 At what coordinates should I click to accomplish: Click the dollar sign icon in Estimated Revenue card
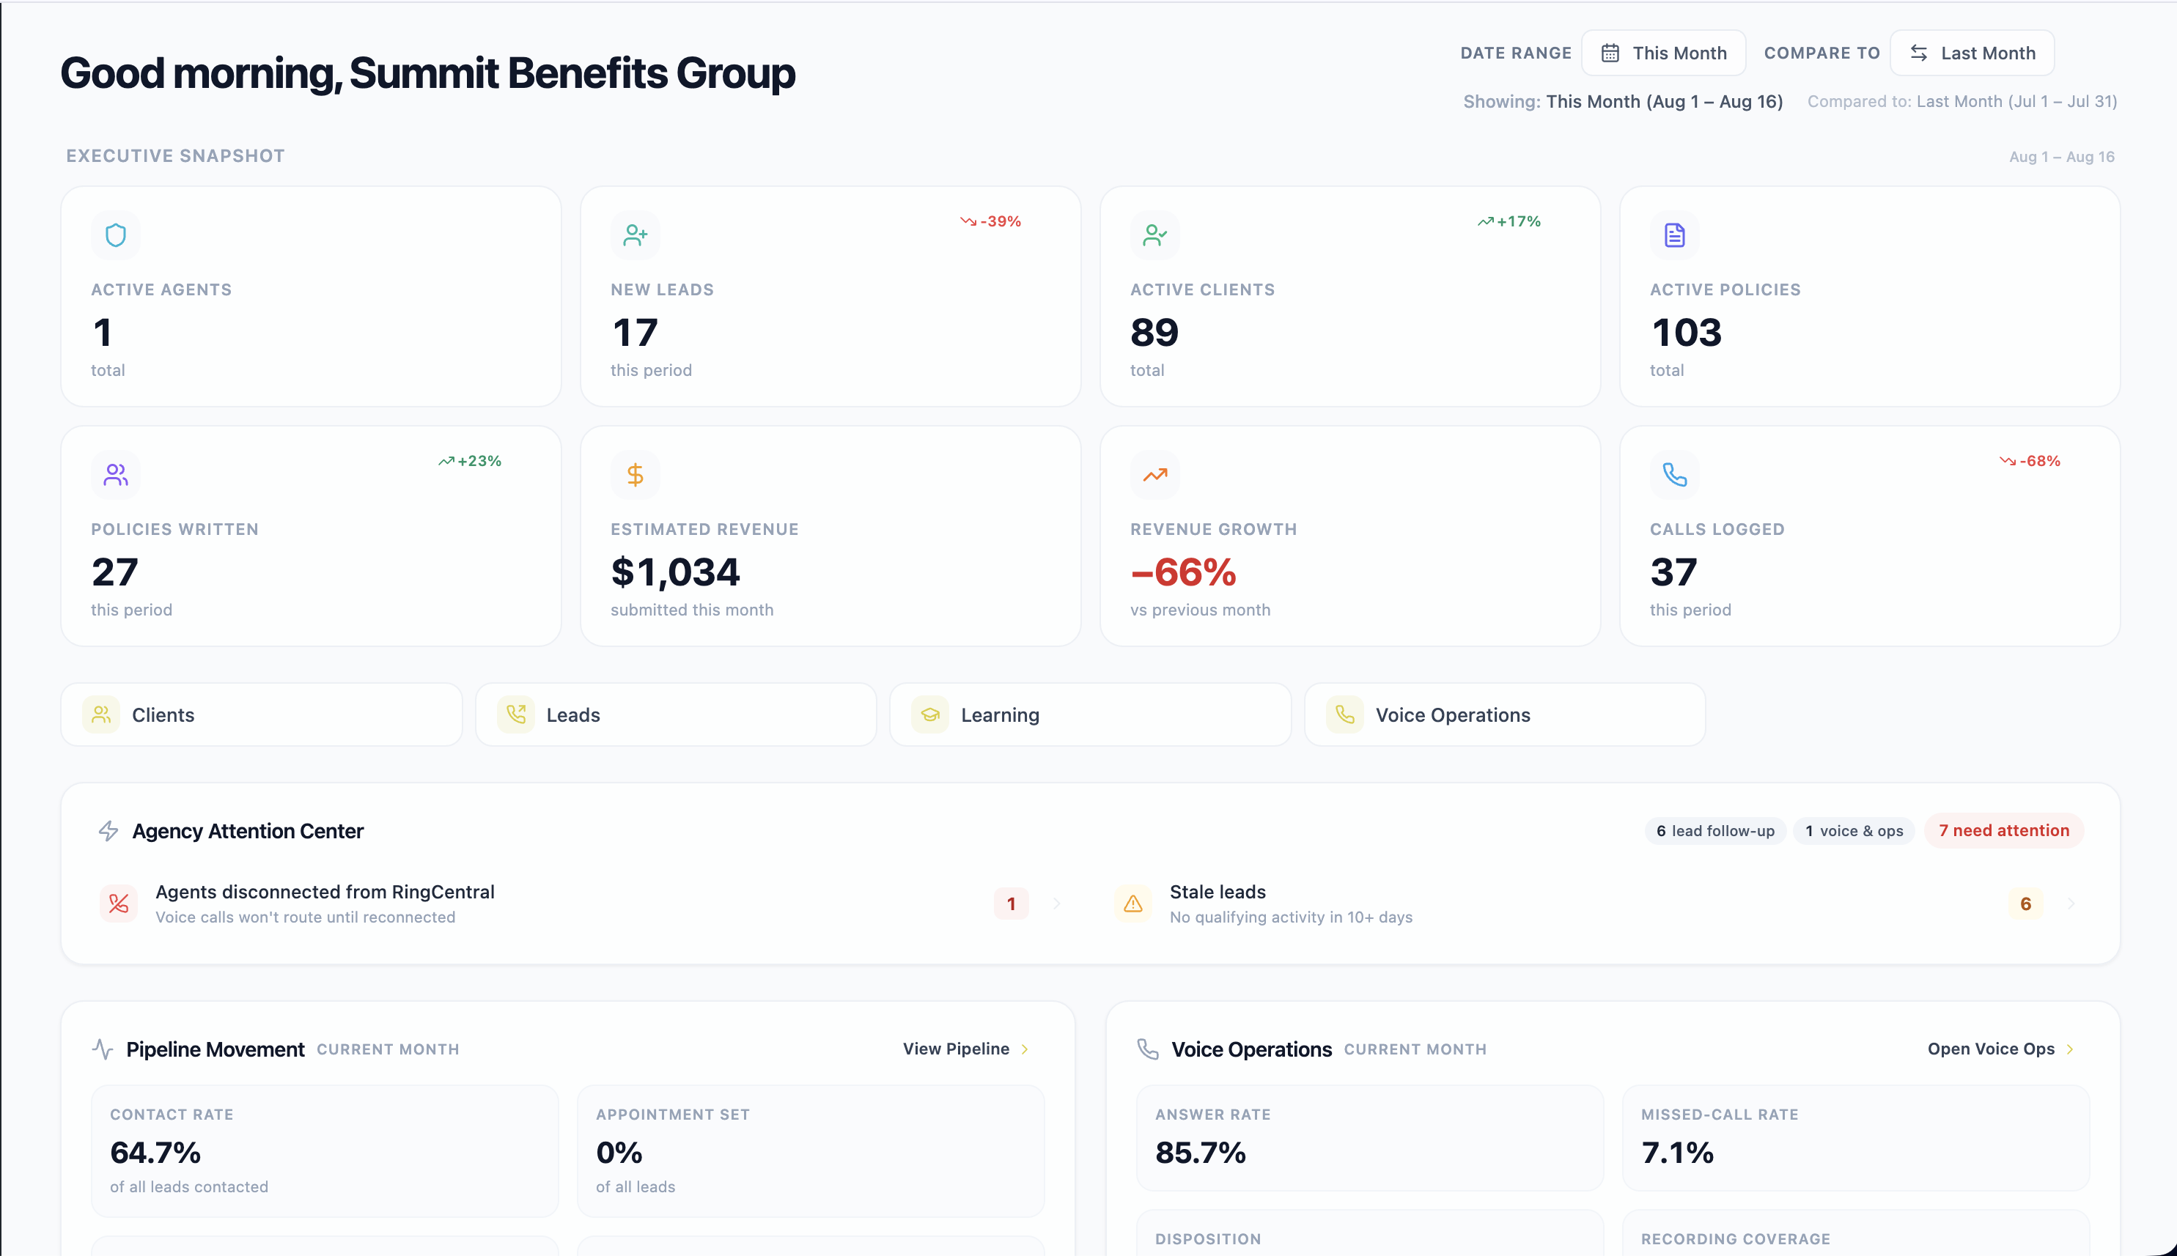click(x=635, y=474)
